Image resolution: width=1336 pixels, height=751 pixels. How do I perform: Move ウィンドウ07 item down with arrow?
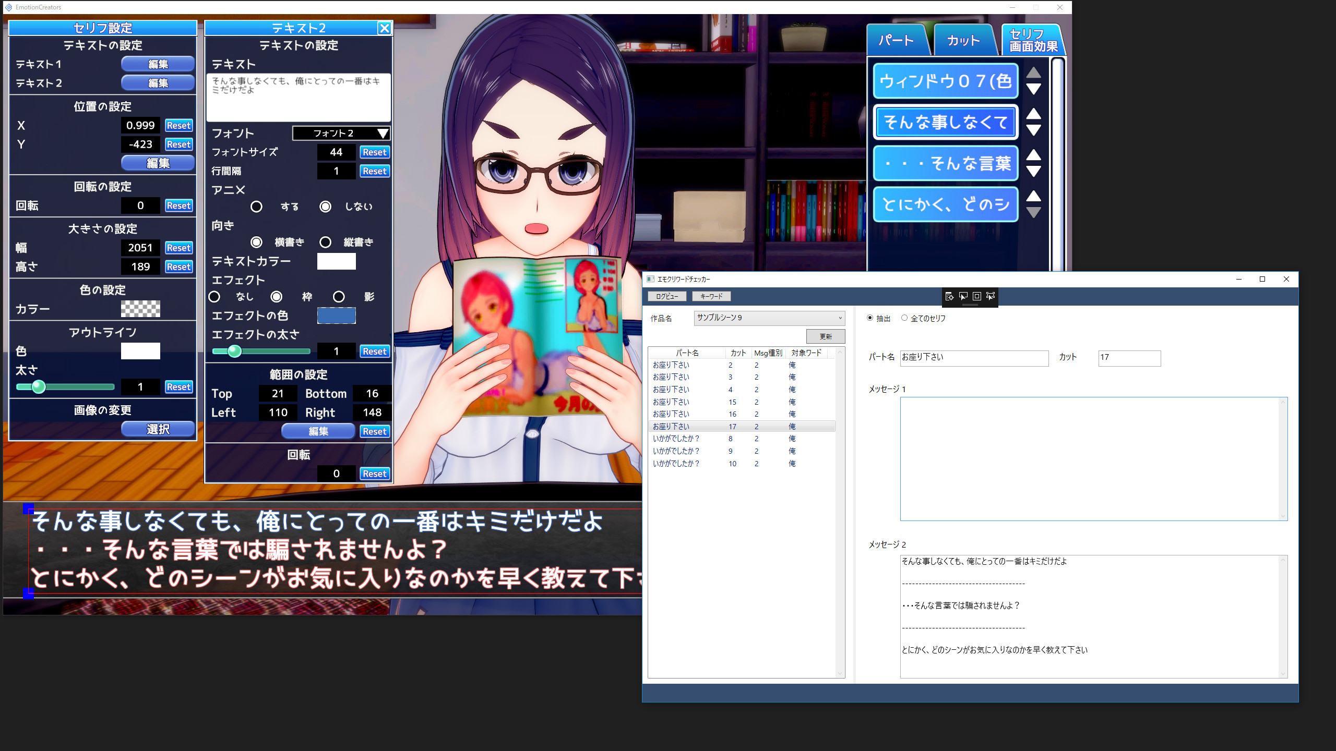(x=1033, y=89)
